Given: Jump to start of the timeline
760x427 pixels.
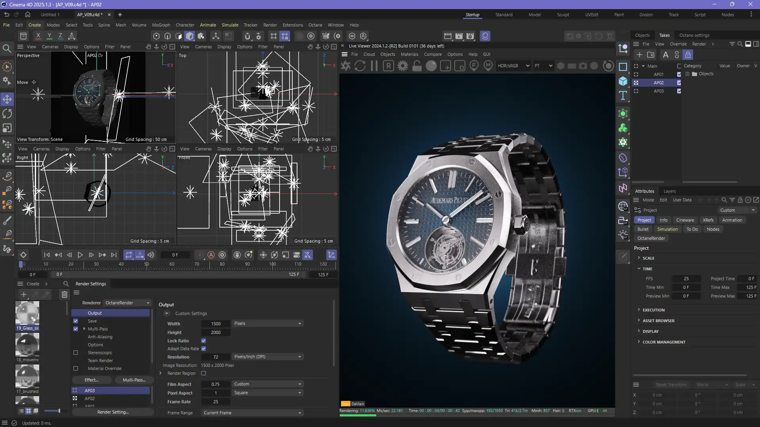Looking at the screenshot, I should [47, 255].
